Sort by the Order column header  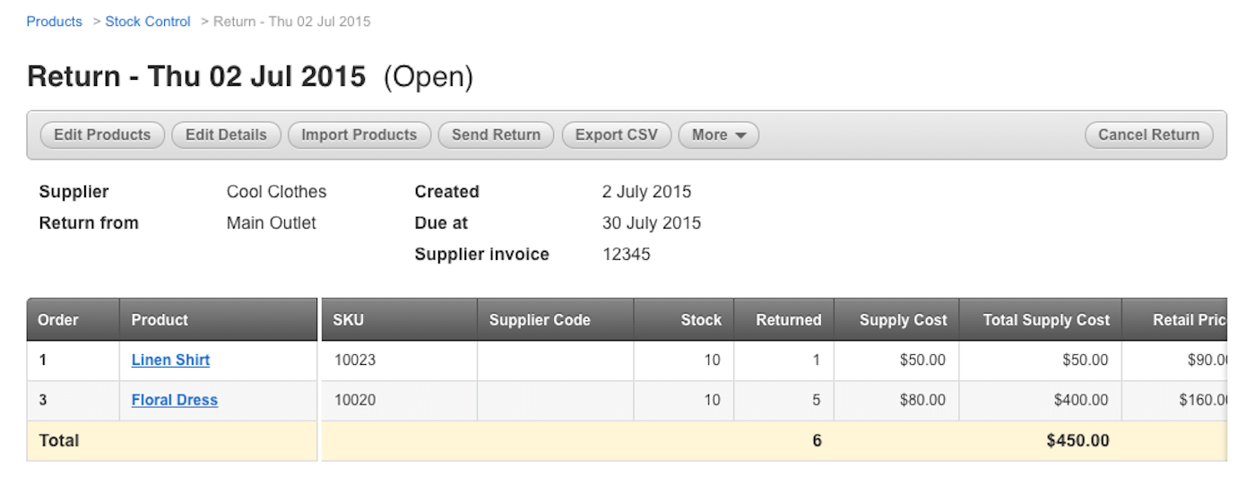[x=58, y=320]
